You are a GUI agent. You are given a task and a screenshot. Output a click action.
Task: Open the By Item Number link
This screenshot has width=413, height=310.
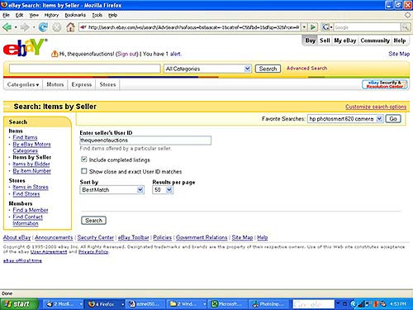(x=32, y=171)
